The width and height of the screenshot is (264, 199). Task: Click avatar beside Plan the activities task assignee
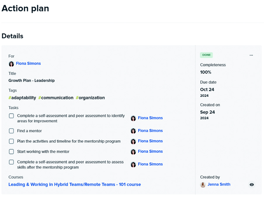pos(133,141)
